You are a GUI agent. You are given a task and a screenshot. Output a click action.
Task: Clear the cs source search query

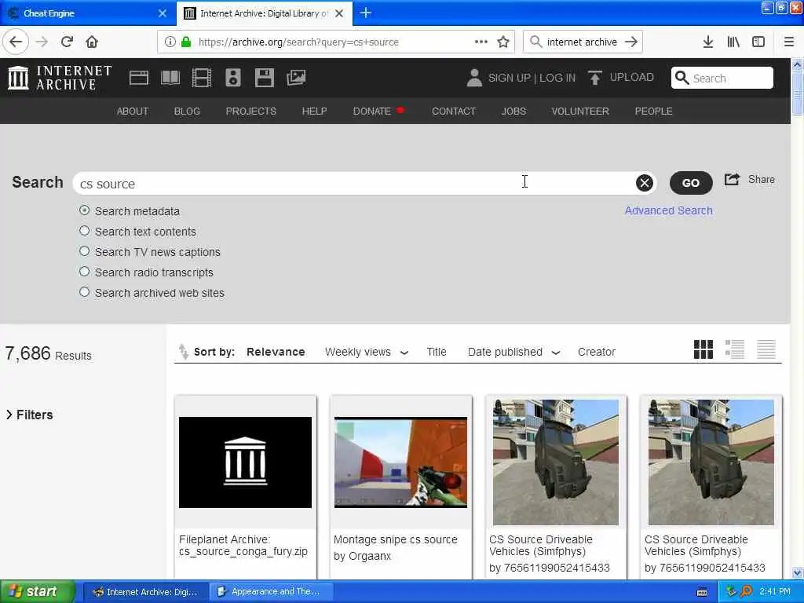645,183
